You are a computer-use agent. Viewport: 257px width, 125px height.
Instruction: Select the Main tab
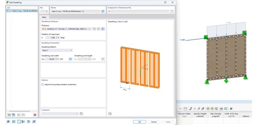44,17
